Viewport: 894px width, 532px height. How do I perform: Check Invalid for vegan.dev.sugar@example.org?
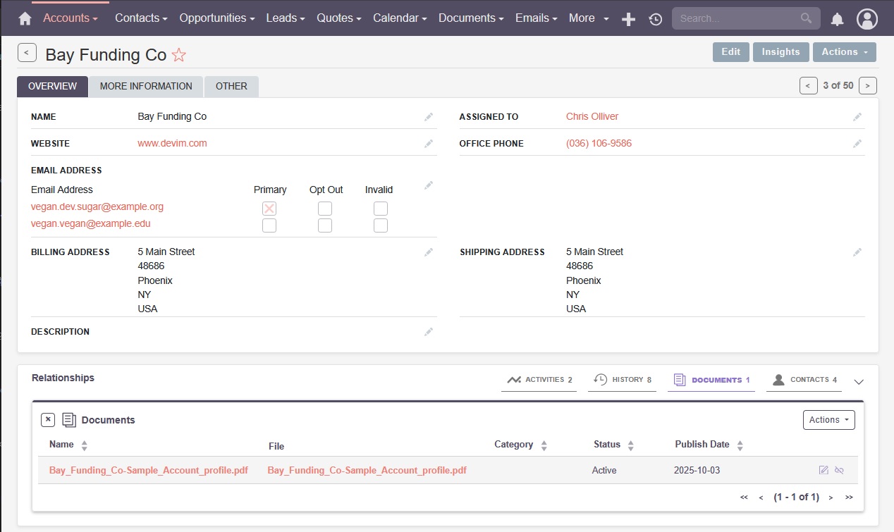click(x=380, y=209)
